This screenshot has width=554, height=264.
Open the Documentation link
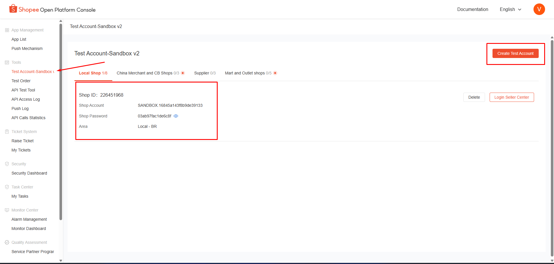pyautogui.click(x=473, y=10)
